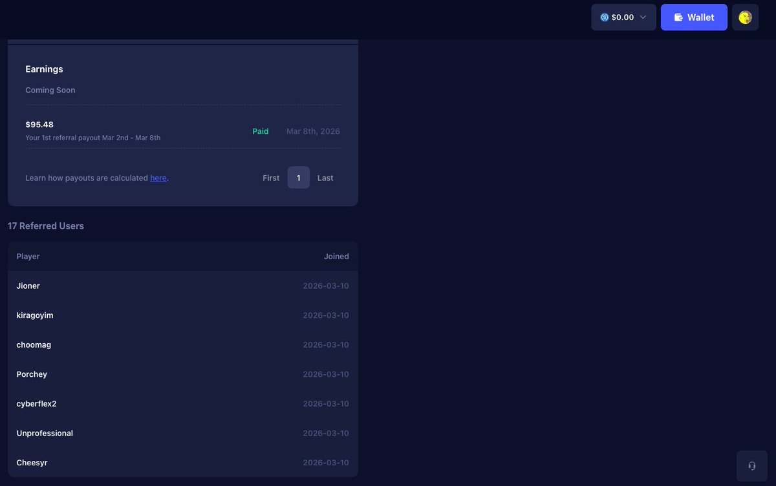
Task: Click the Coming Soon text
Action: (50, 90)
